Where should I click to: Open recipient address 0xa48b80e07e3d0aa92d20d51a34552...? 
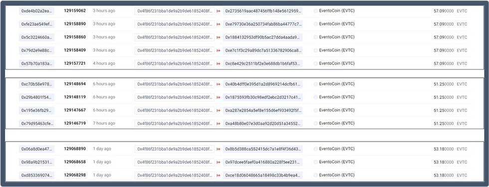coord(263,124)
